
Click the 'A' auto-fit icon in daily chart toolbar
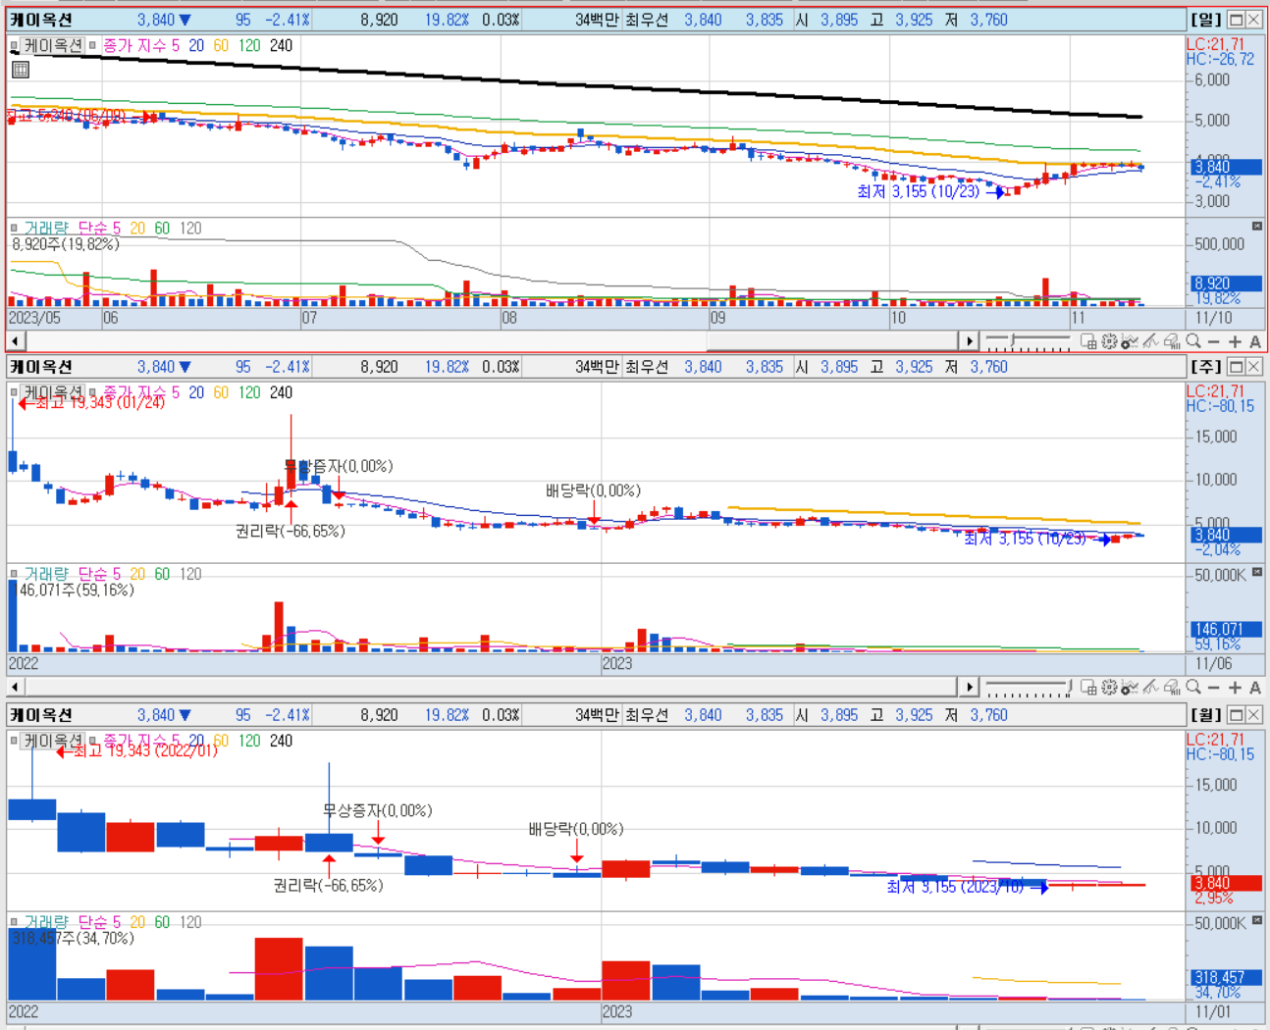coord(1255,341)
